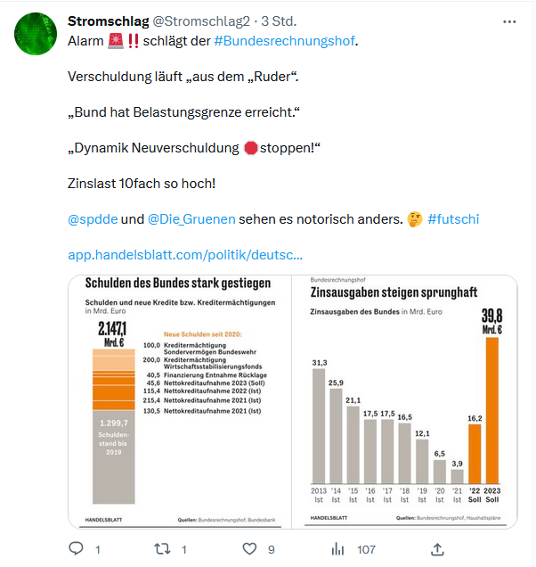View tweet analytics bar chart icon
This screenshot has width=536, height=567.
point(337,549)
